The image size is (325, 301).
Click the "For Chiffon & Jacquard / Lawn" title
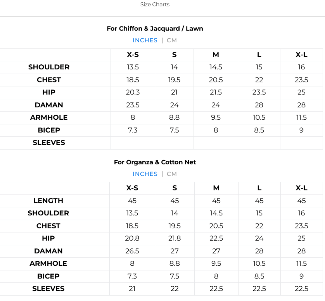pos(155,29)
